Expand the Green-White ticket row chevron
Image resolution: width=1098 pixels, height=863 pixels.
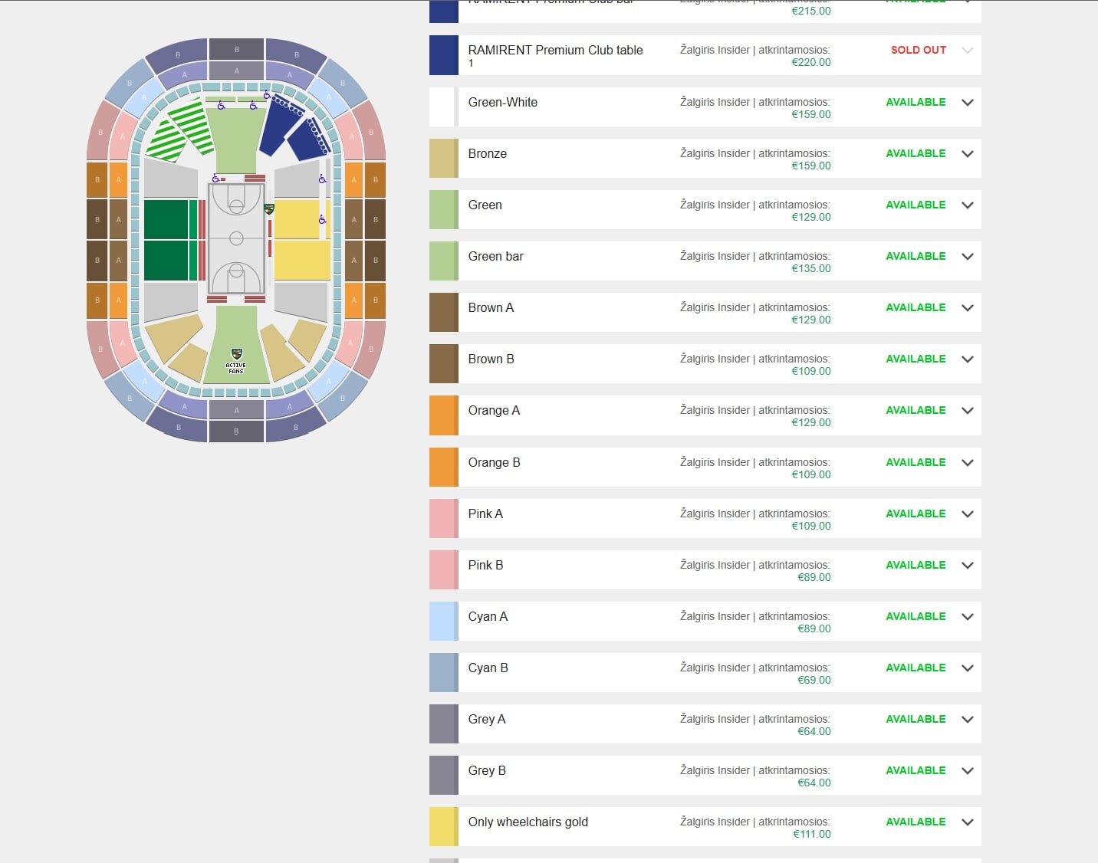(x=967, y=103)
